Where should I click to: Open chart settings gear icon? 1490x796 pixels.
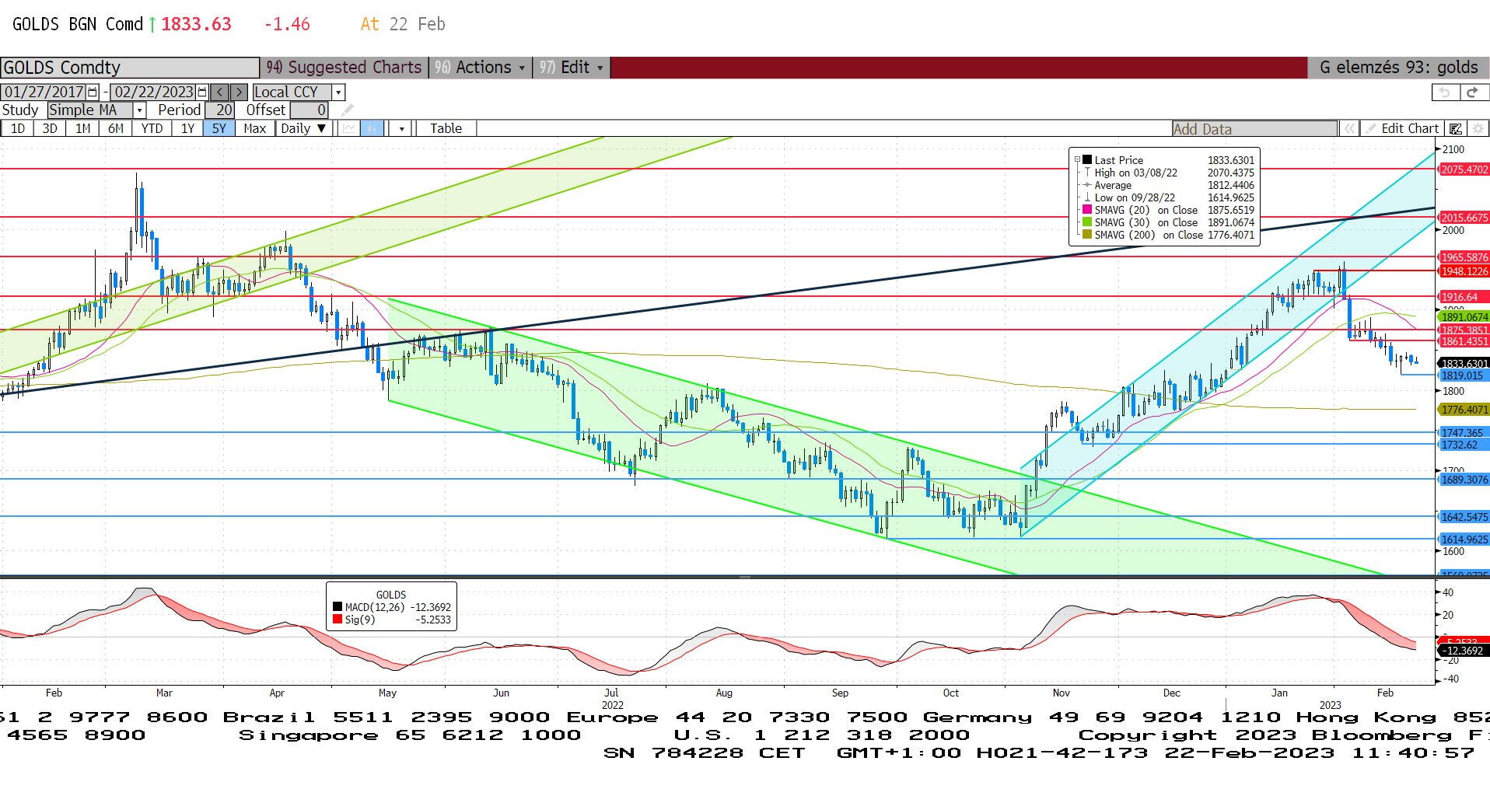tap(1478, 128)
